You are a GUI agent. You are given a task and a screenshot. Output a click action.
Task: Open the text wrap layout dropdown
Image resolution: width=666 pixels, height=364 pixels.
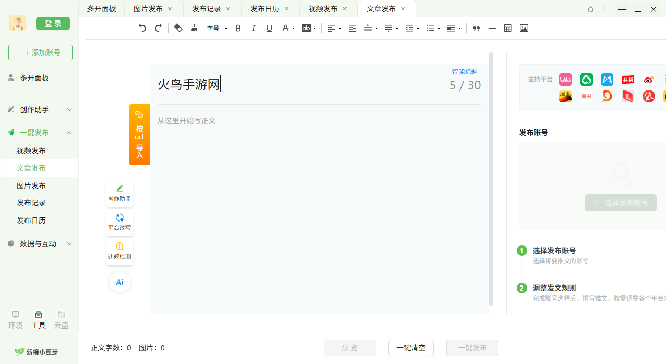click(x=454, y=29)
